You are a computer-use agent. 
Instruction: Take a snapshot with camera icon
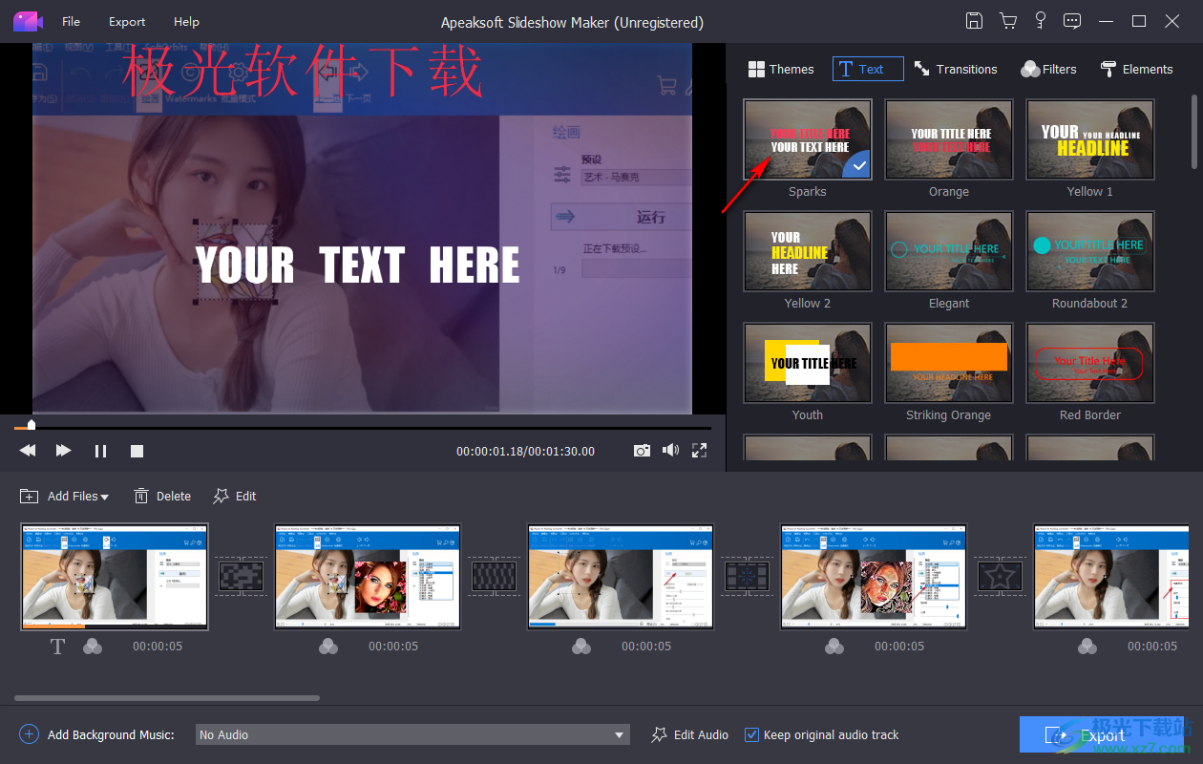pyautogui.click(x=642, y=451)
